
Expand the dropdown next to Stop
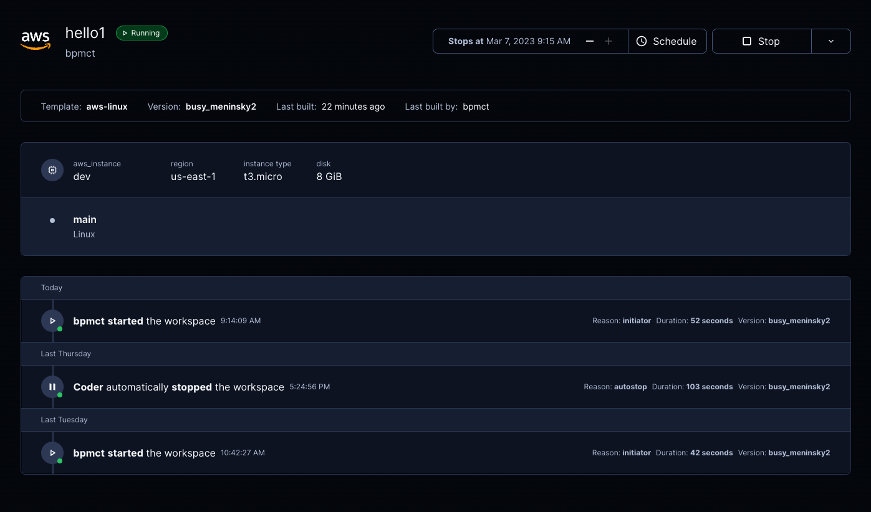(x=831, y=41)
